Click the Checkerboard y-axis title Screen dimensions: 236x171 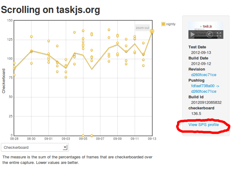[4, 81]
